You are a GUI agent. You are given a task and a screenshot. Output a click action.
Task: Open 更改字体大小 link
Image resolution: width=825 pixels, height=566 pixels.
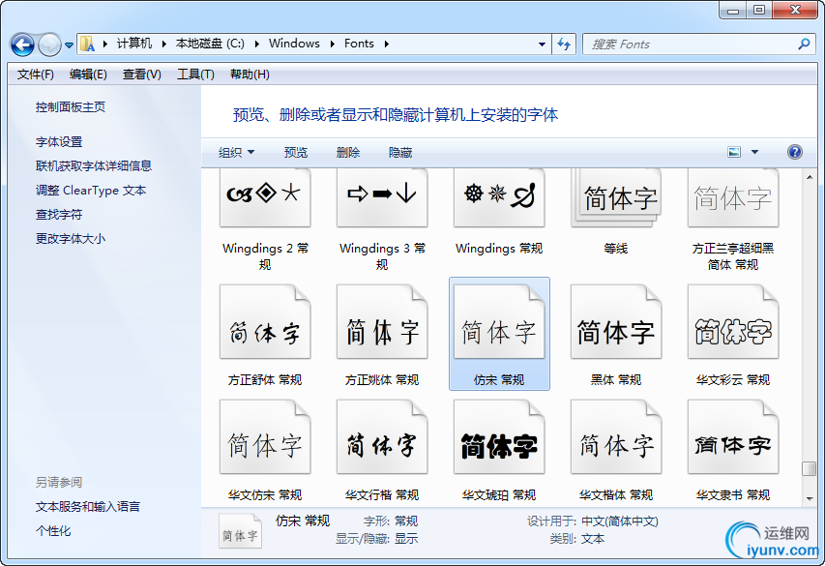click(71, 239)
